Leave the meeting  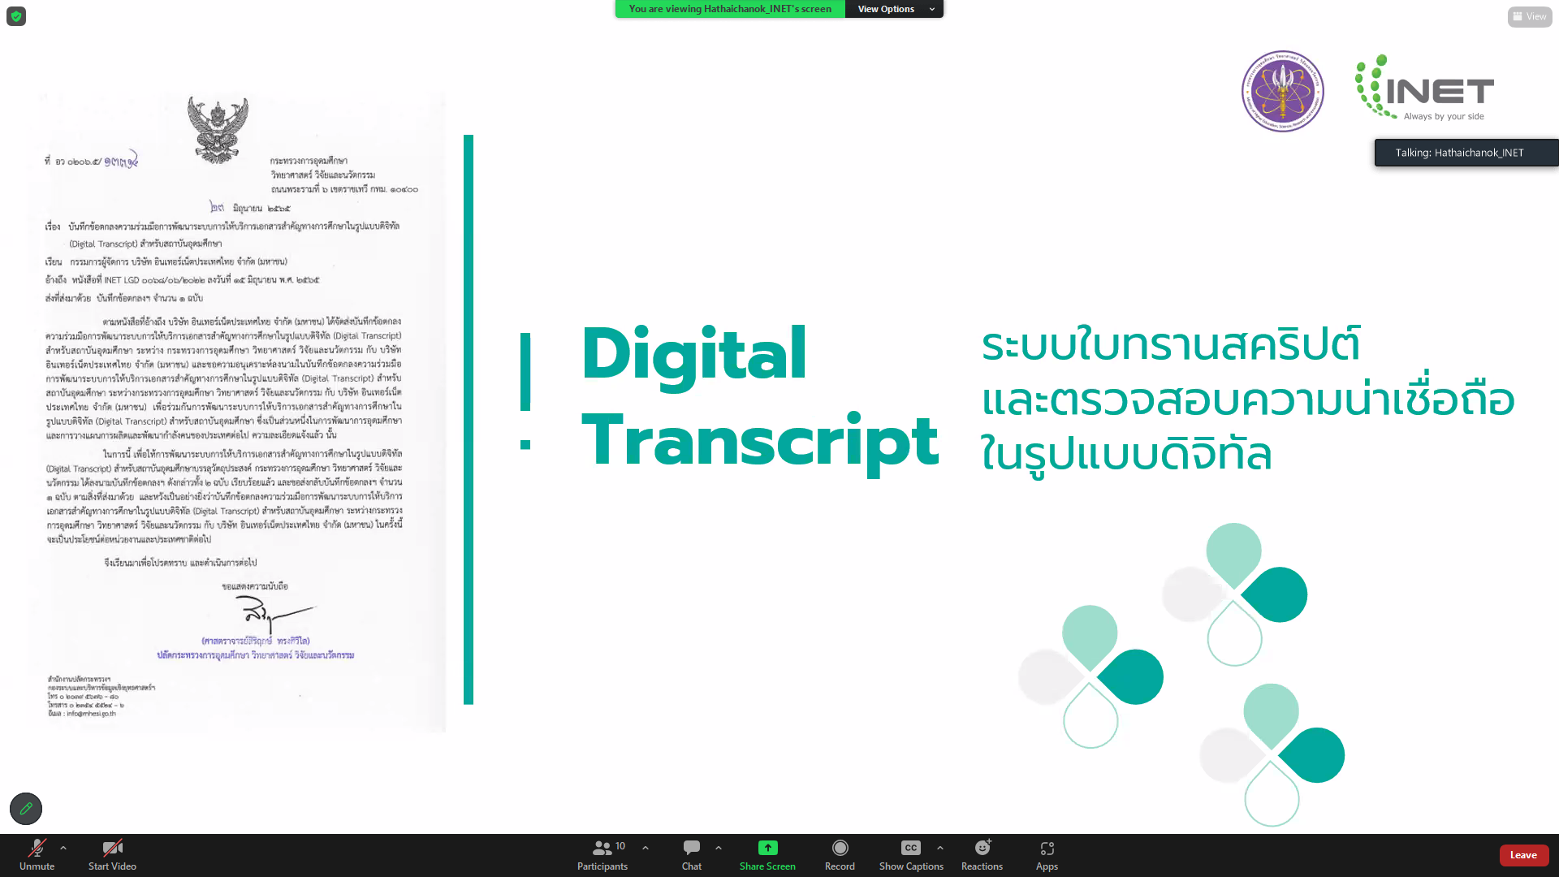click(x=1523, y=855)
